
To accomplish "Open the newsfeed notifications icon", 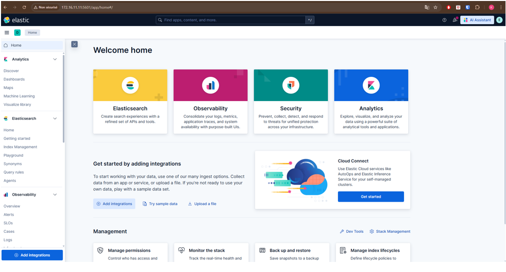I will coord(455,20).
